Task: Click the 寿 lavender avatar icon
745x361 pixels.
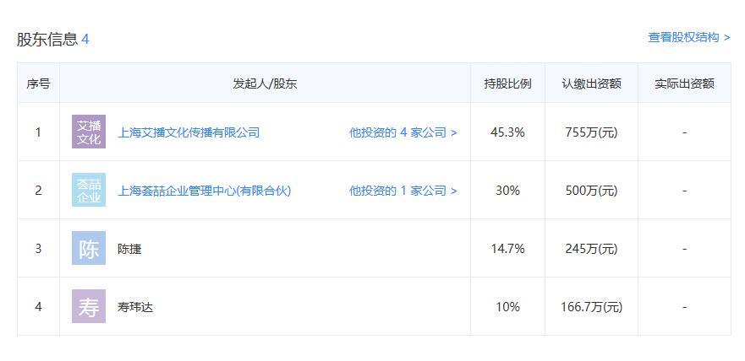Action: coord(89,306)
